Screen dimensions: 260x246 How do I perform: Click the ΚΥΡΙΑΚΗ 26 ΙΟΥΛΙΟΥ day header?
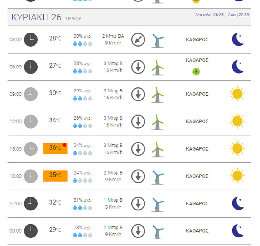click(46, 17)
